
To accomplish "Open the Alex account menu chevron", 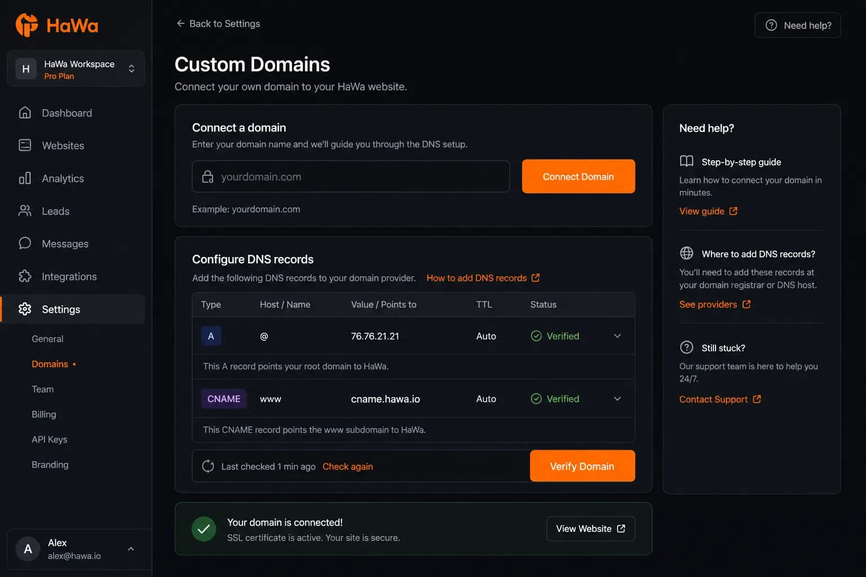I will (131, 549).
